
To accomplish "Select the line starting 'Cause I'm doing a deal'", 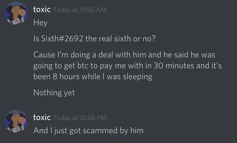I will (124, 55).
